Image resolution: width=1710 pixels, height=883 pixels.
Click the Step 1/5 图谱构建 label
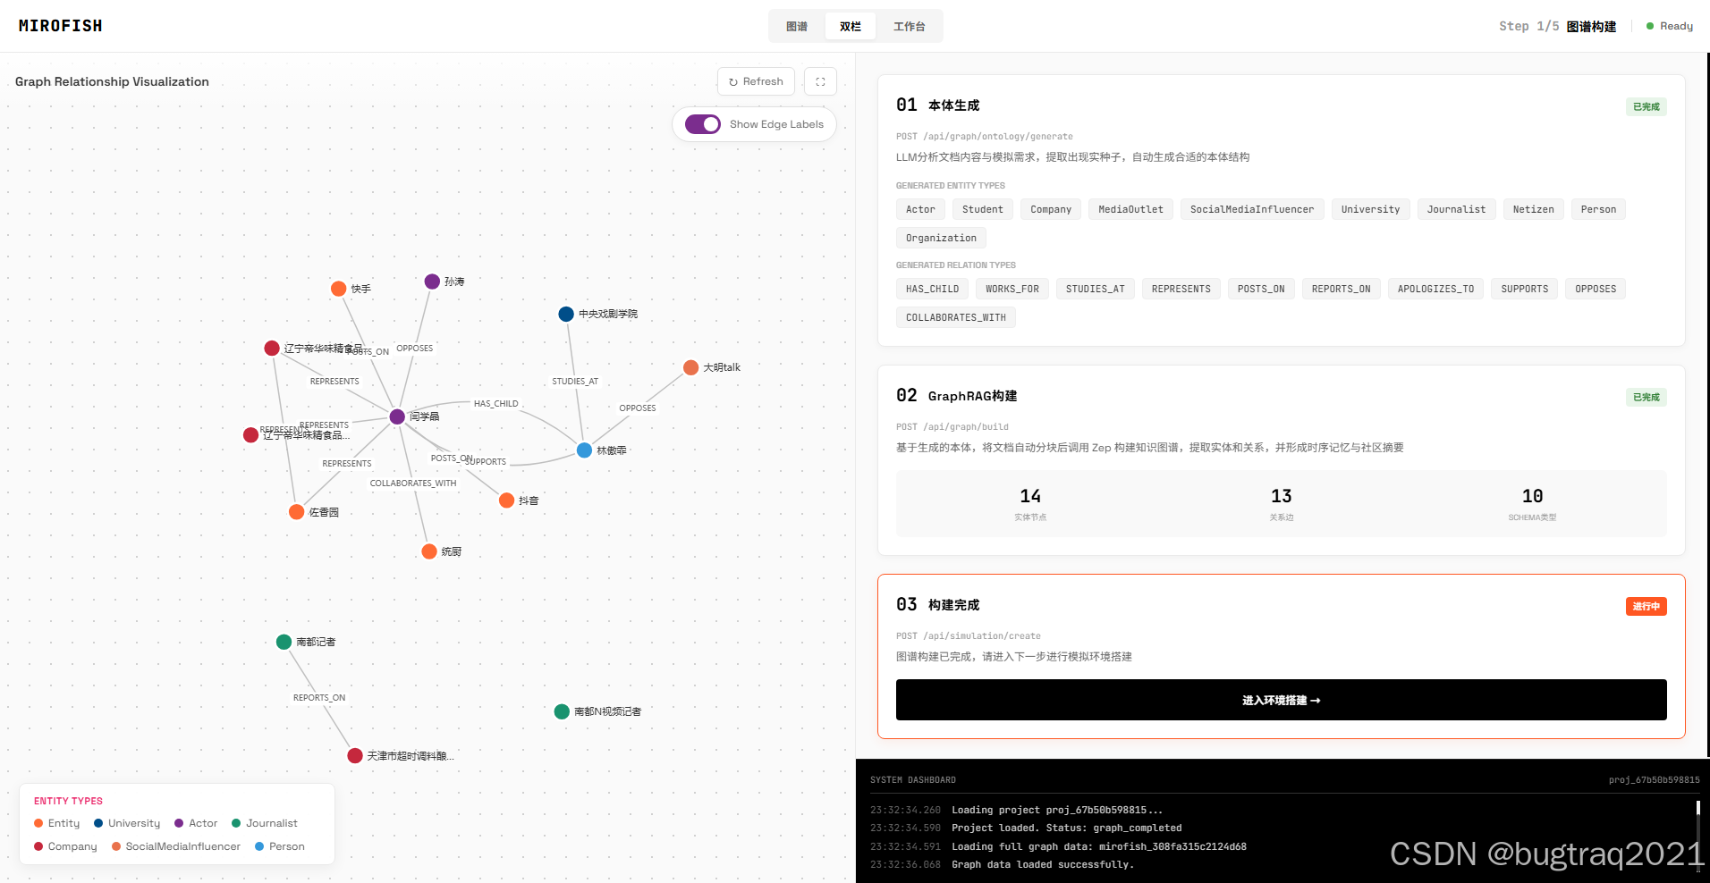[x=1558, y=26]
